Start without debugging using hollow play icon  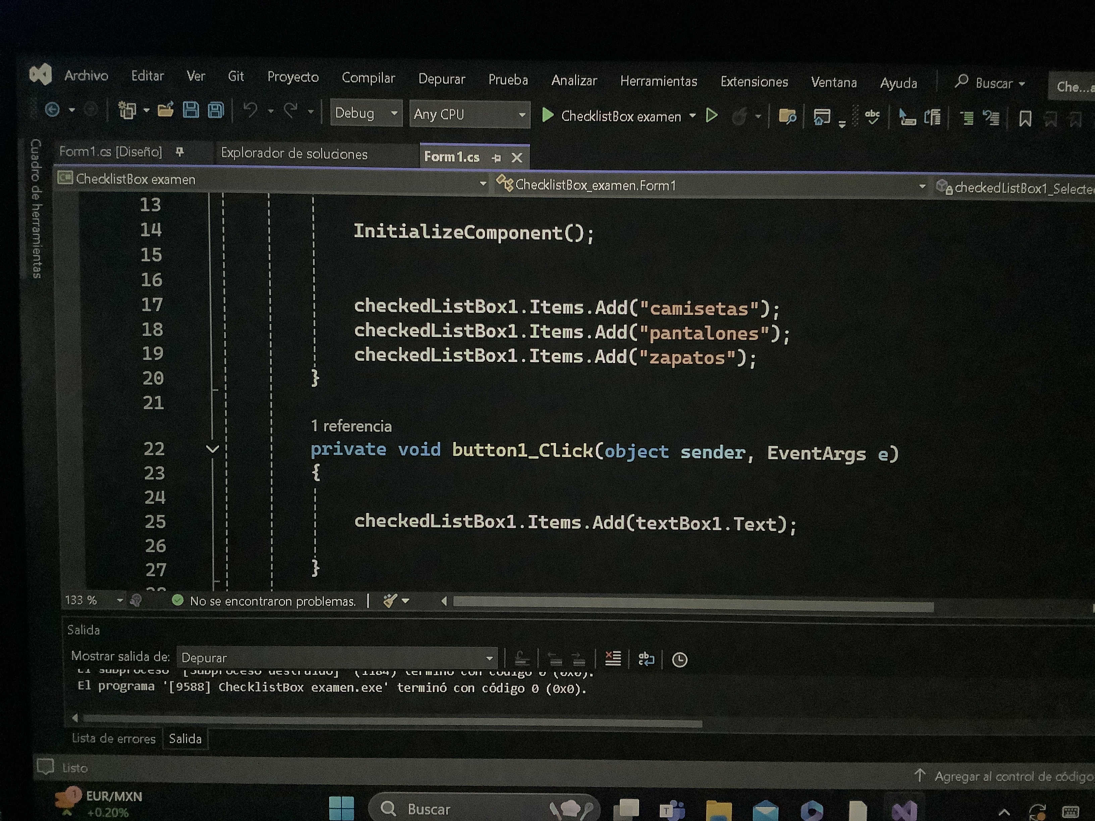click(x=711, y=116)
